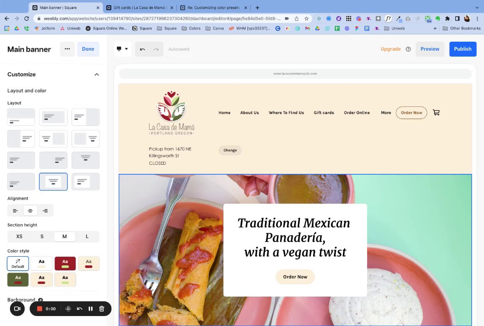The image size is (484, 326).
Task: Open the More nav menu
Action: (386, 113)
